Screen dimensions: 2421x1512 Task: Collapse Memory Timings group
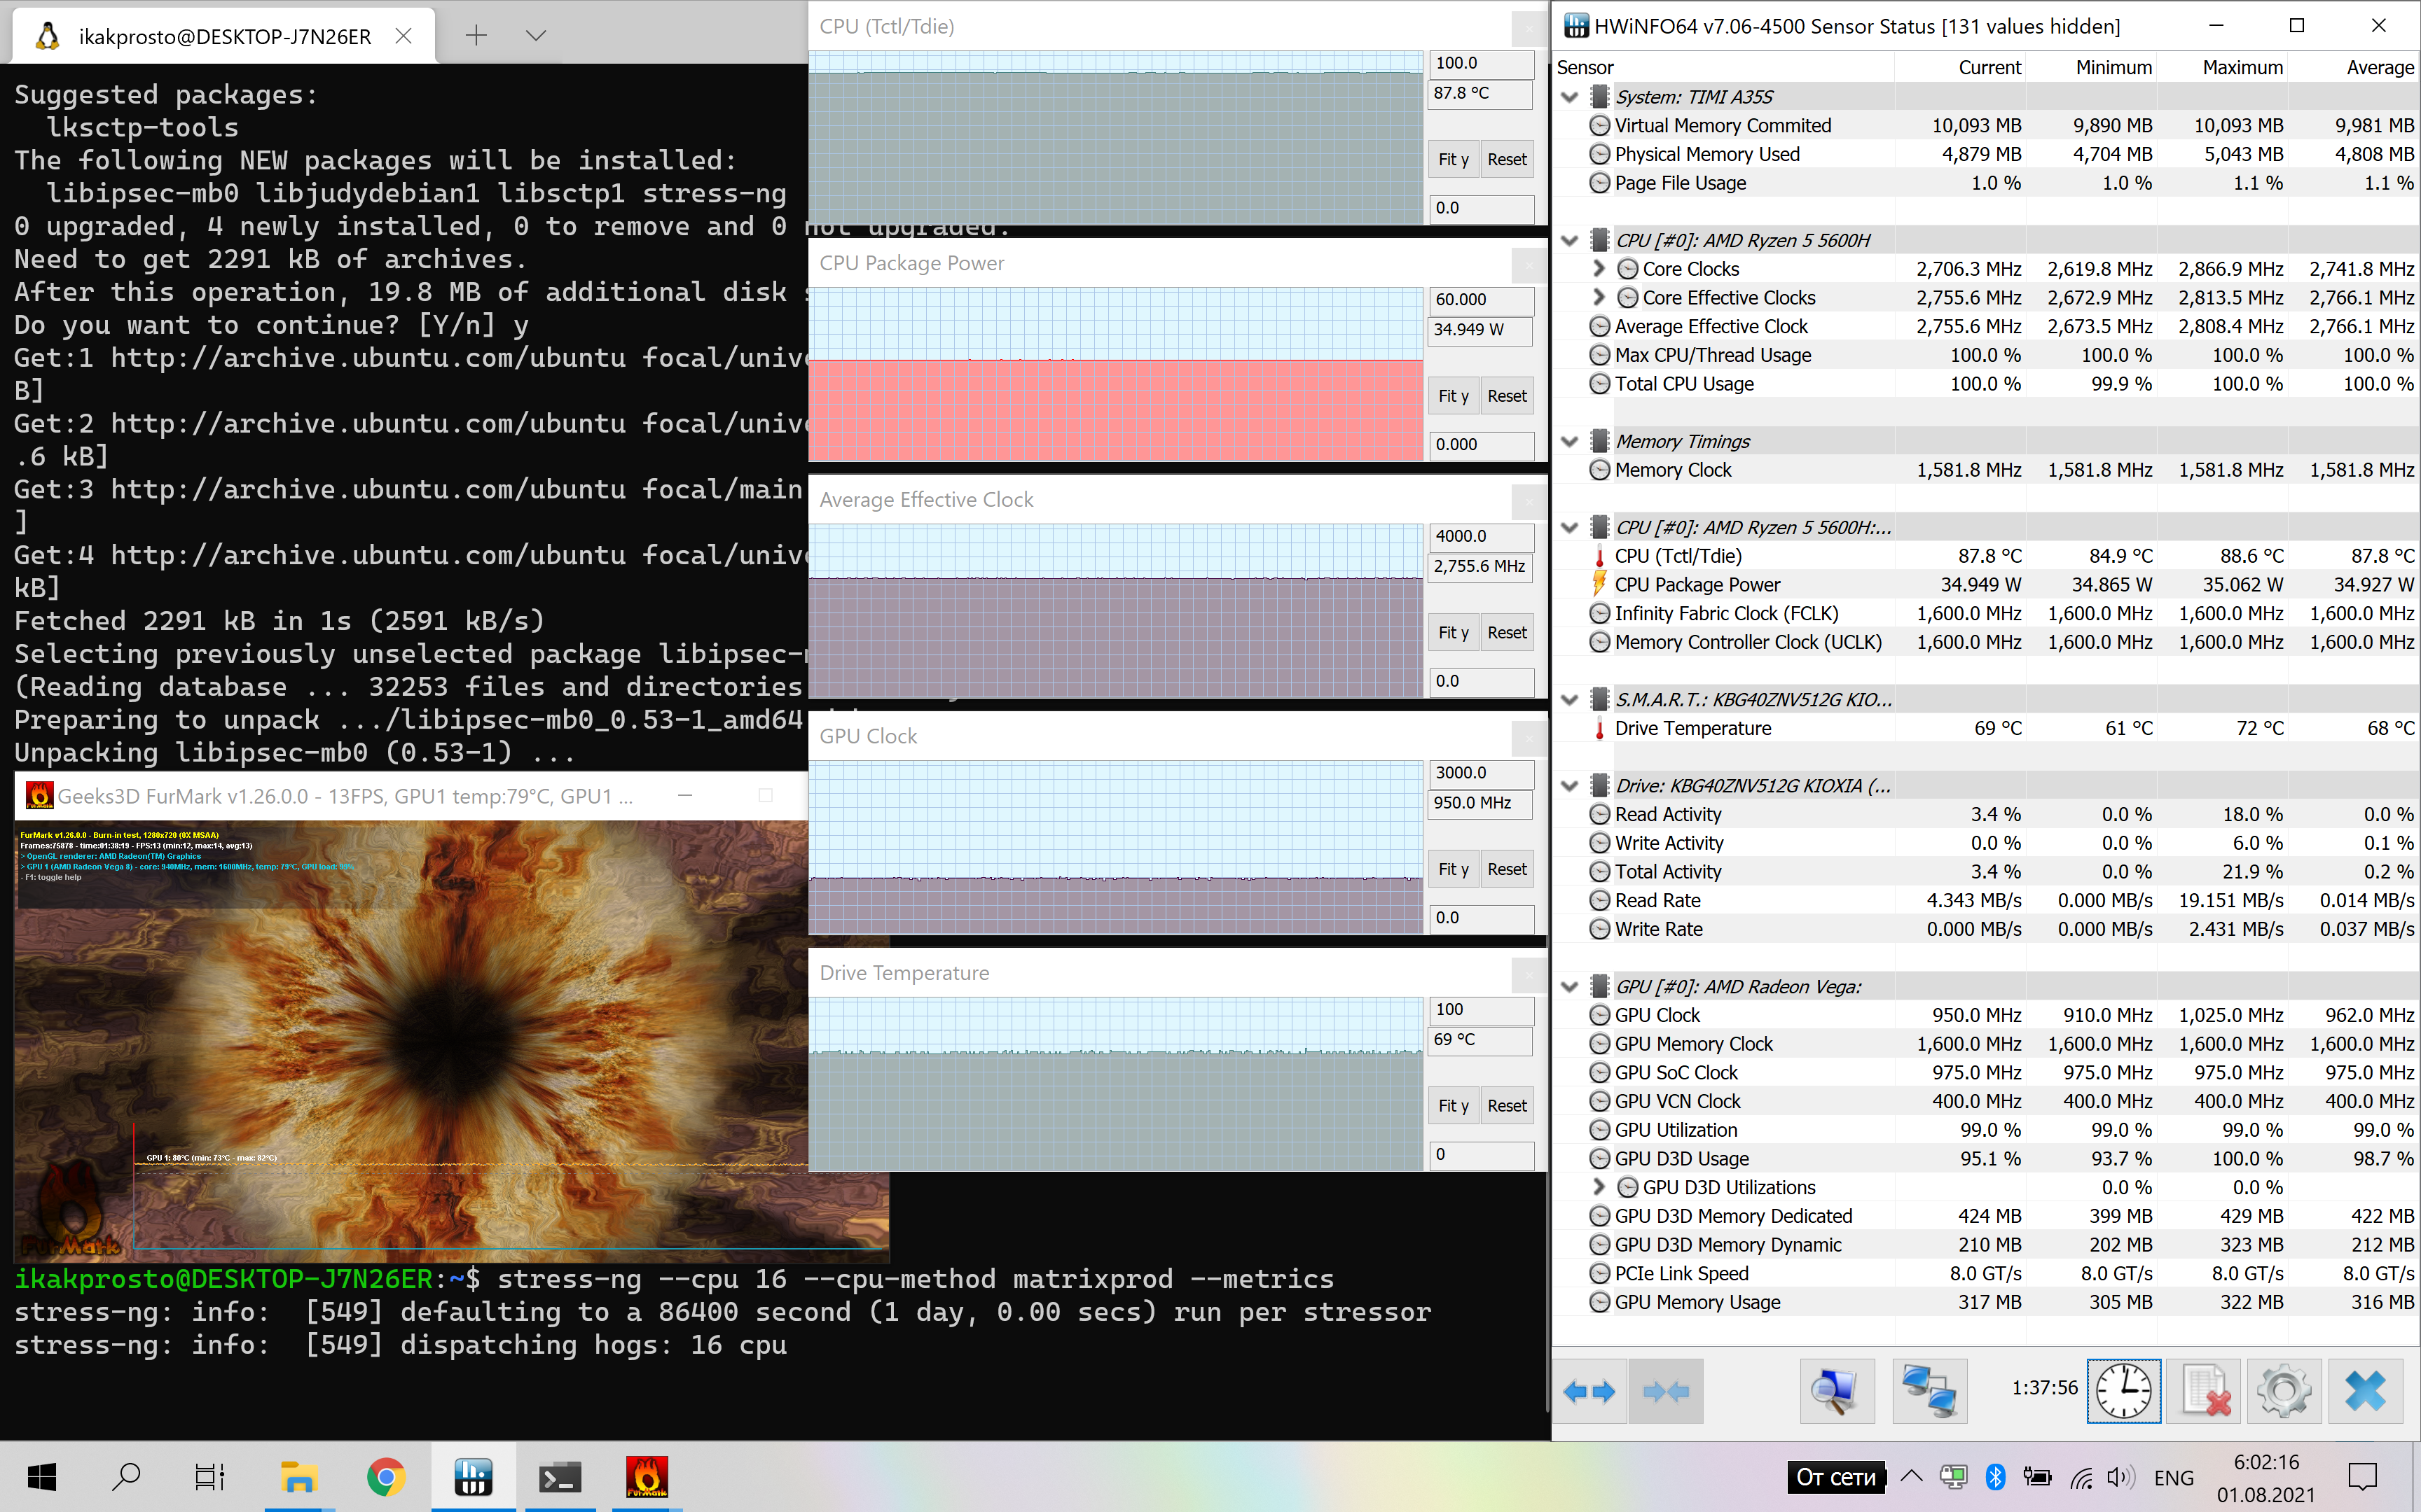click(1570, 441)
